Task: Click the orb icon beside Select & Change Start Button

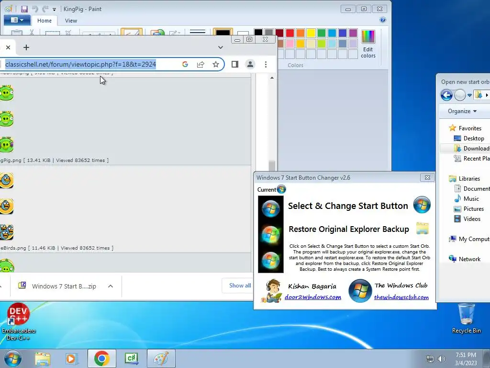Action: tap(422, 205)
